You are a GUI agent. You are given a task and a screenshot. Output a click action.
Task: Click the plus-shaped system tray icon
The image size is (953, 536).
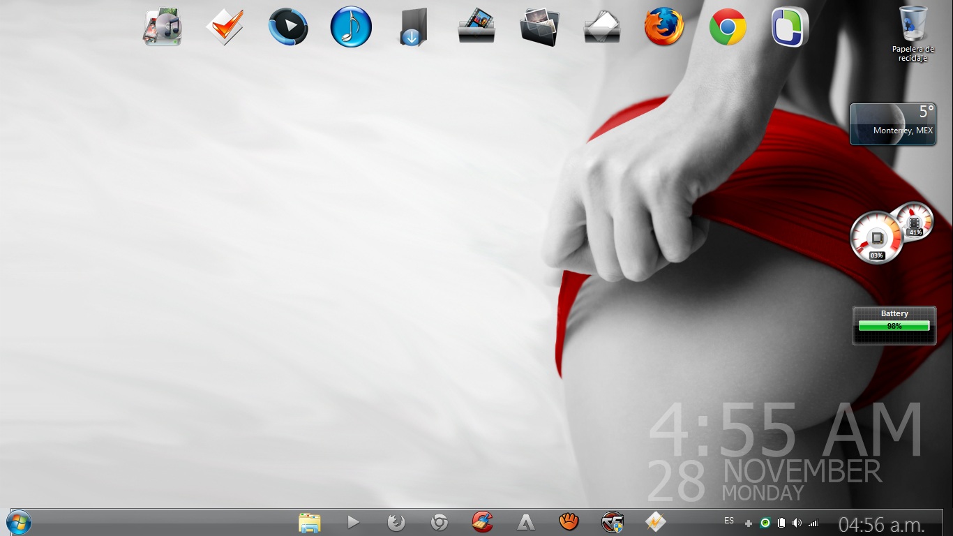749,523
